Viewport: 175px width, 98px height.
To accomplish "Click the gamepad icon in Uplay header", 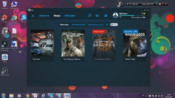I will (x=97, y=16).
